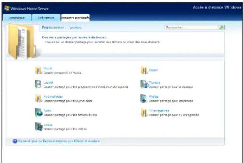Open the Classic folder link

[154, 70]
